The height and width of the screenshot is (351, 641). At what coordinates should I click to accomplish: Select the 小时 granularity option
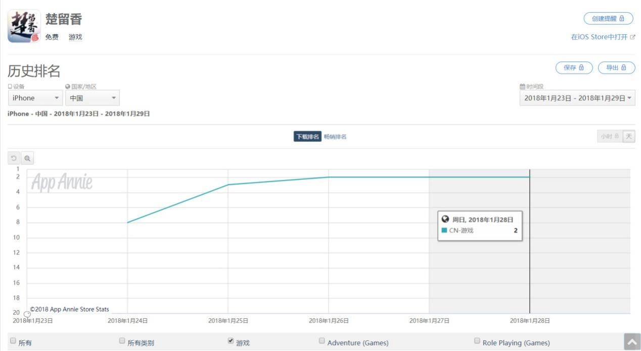tap(610, 137)
